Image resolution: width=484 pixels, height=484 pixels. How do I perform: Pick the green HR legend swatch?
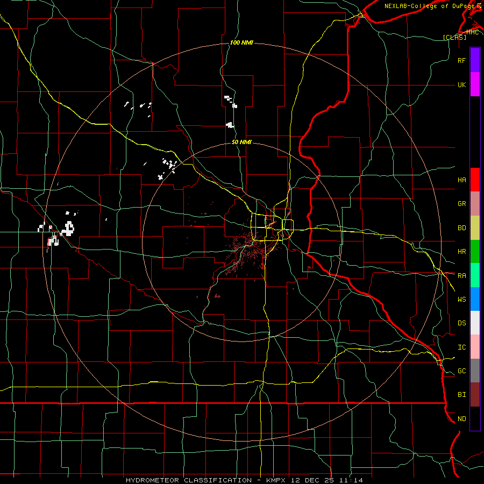pyautogui.click(x=475, y=251)
